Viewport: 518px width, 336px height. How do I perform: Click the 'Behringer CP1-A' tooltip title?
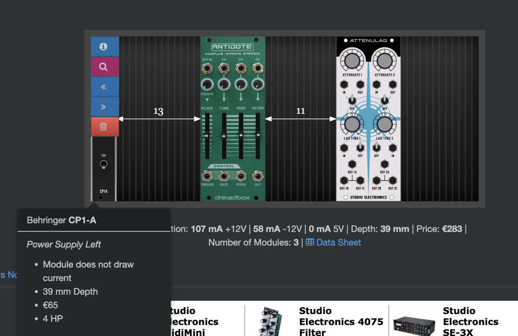click(61, 220)
